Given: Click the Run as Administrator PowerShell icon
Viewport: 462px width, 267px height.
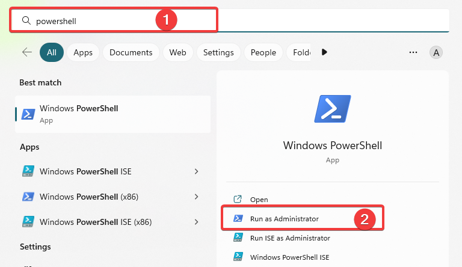Looking at the screenshot, I should [x=238, y=218].
